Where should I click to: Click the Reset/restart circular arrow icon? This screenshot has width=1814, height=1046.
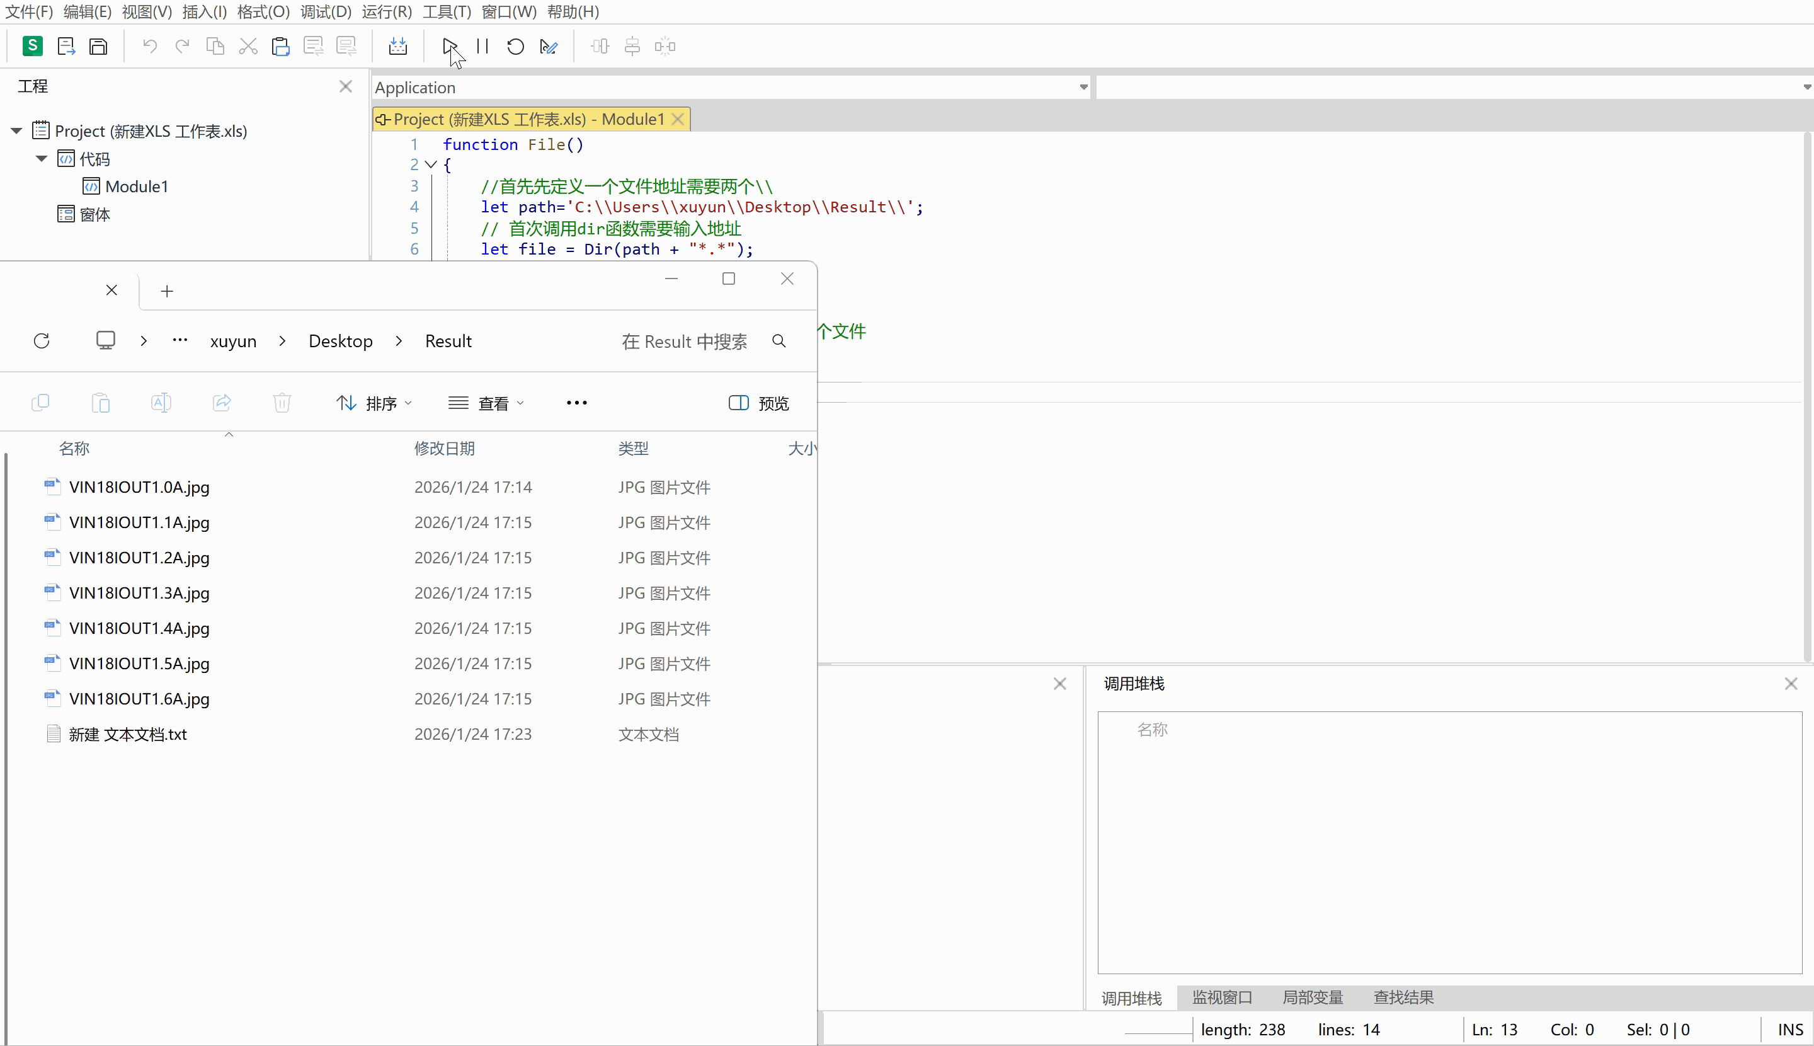515,47
